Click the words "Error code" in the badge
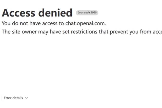The height and width of the screenshot is (108, 162). 84,12
